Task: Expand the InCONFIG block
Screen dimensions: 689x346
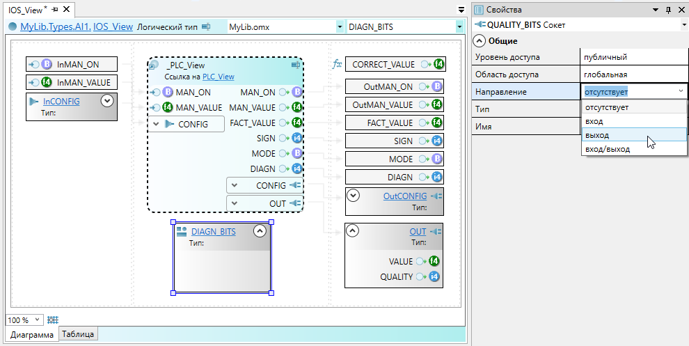Action: 106,101
